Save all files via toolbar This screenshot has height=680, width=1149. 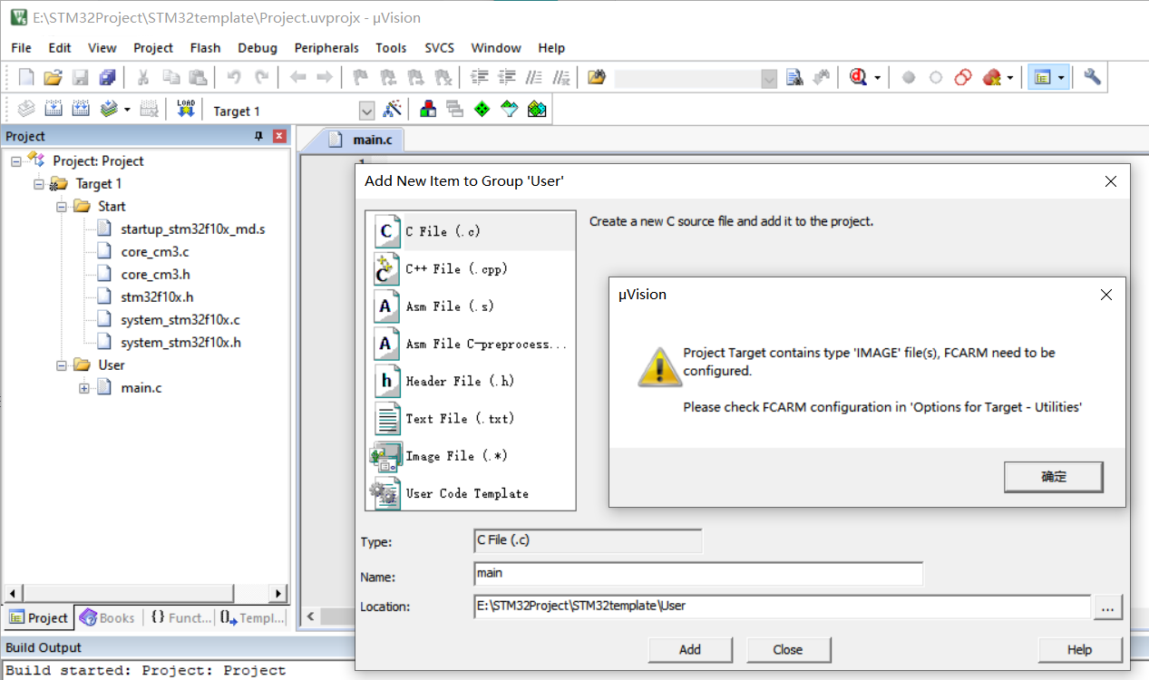point(107,78)
